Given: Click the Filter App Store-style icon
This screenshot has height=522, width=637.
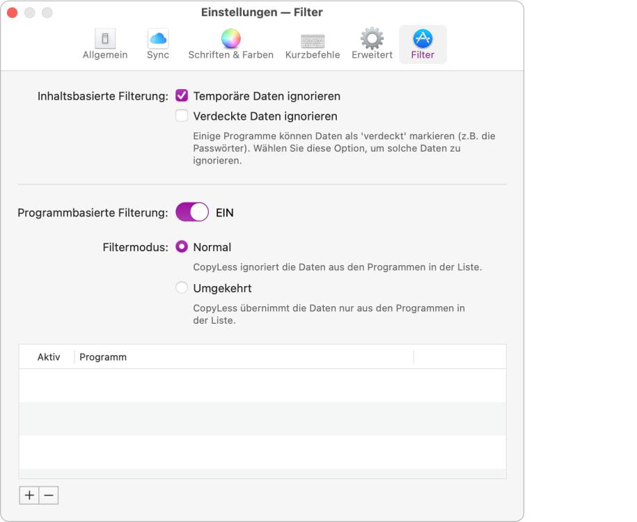Looking at the screenshot, I should coord(421,39).
